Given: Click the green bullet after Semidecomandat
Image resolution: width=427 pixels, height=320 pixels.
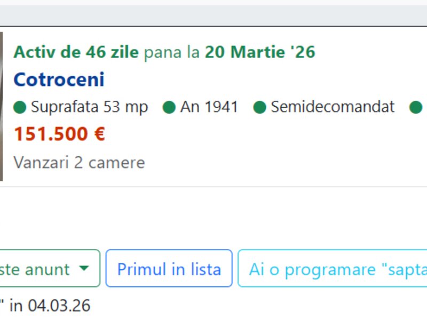Looking at the screenshot, I should [416, 108].
